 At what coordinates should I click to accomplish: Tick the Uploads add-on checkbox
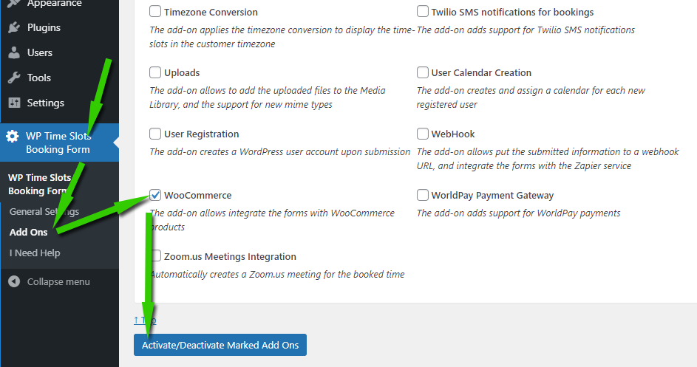pyautogui.click(x=155, y=73)
